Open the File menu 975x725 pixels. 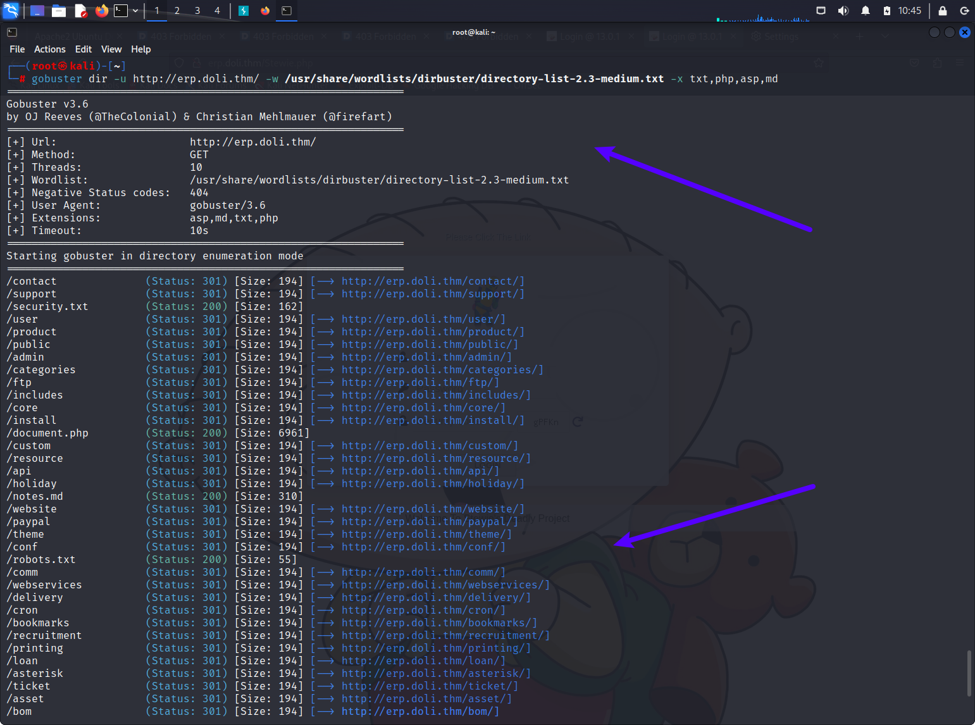17,49
